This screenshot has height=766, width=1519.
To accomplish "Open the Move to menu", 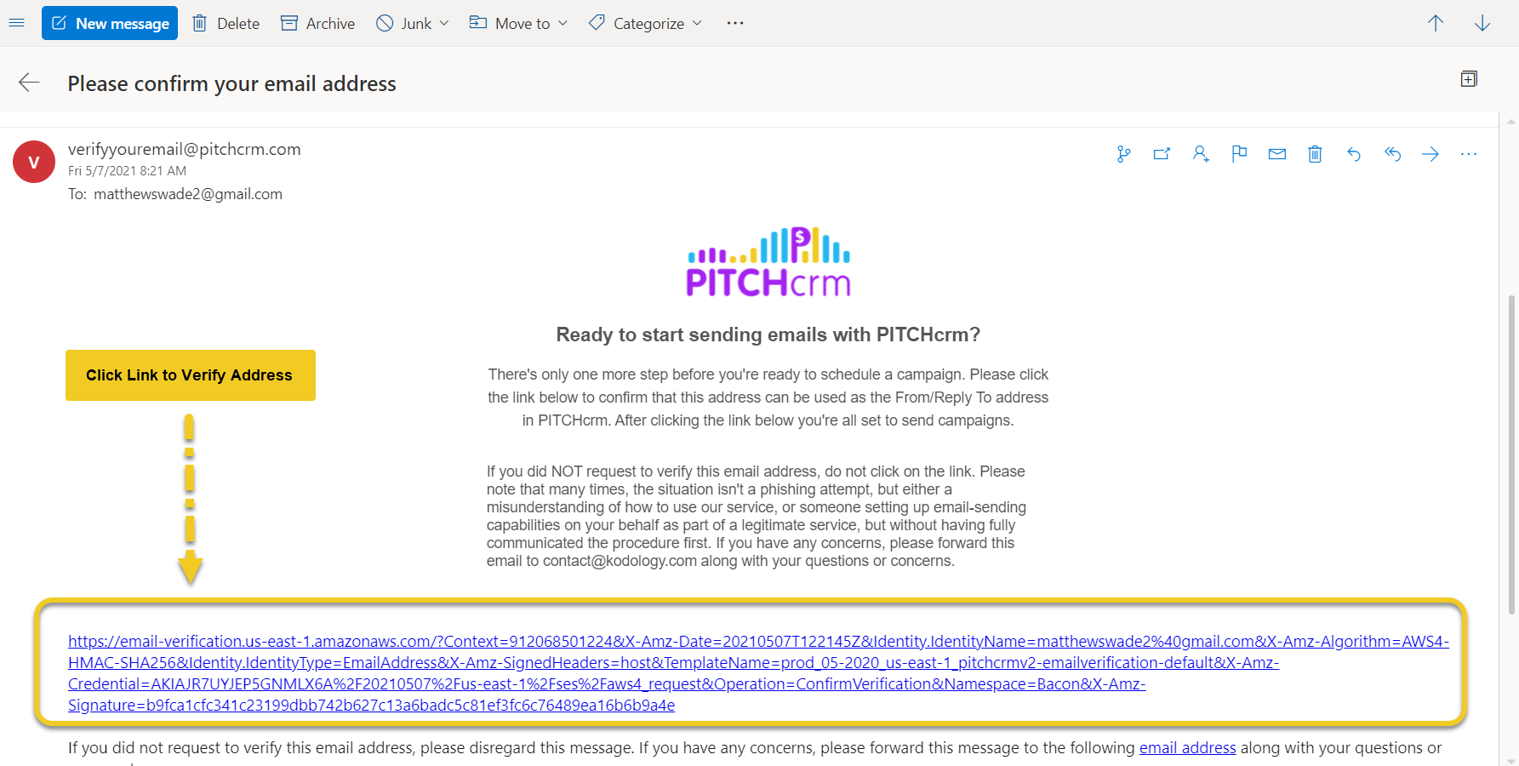I will (x=510, y=23).
